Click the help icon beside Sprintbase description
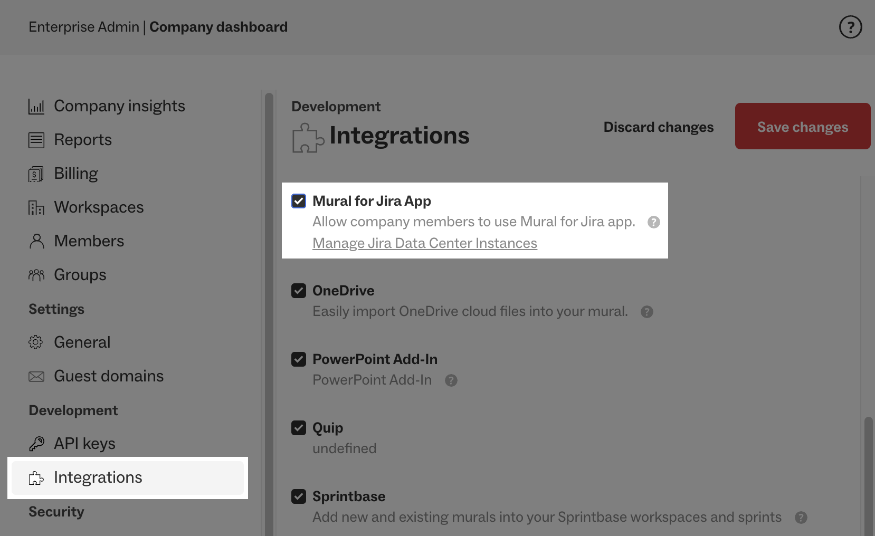Viewport: 875px width, 536px height. pyautogui.click(x=801, y=518)
